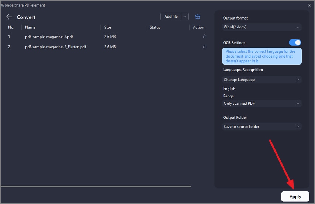Open the Save to source folder dropdown
The height and width of the screenshot is (204, 315).
pos(262,127)
